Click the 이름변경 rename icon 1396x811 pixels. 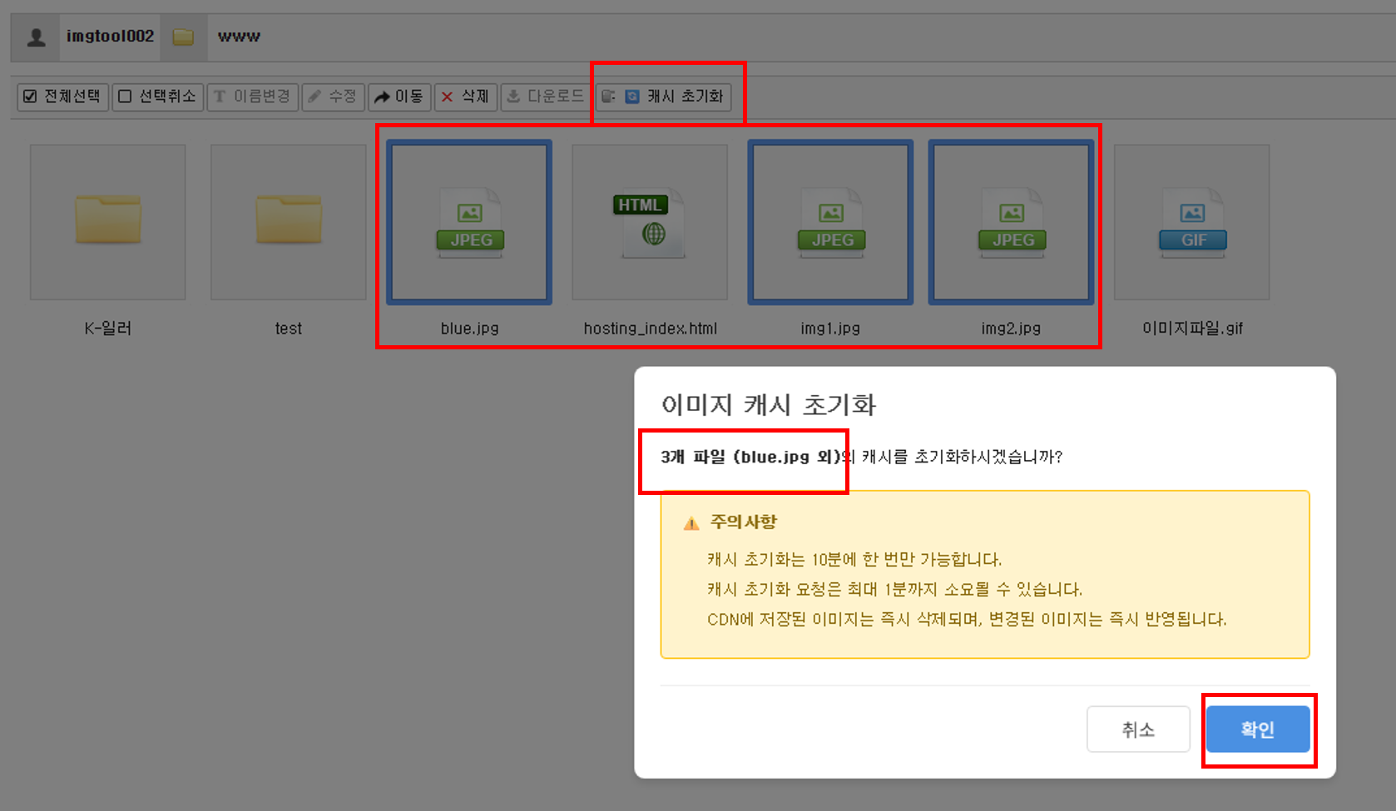pyautogui.click(x=220, y=96)
